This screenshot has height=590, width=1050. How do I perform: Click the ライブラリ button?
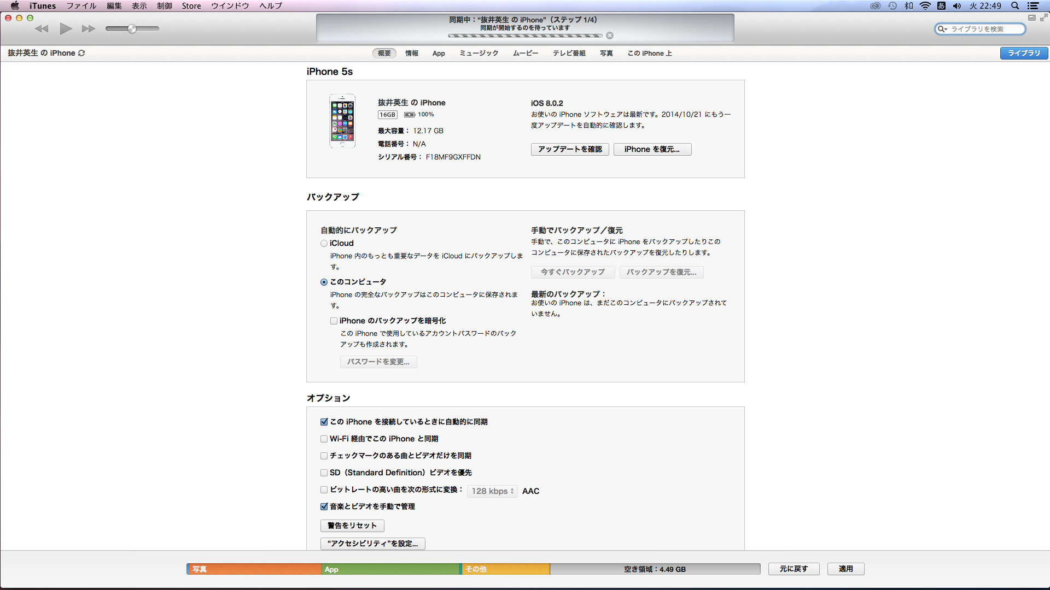point(1023,53)
